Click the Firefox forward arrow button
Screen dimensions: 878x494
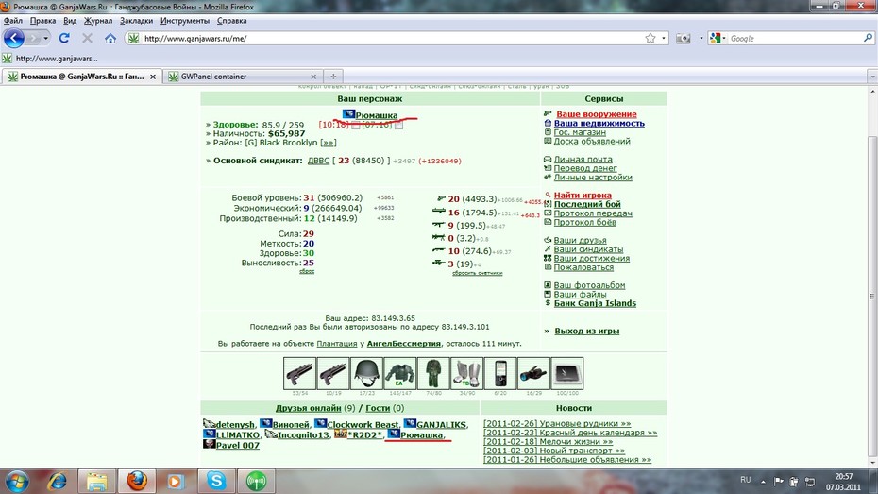pyautogui.click(x=34, y=38)
